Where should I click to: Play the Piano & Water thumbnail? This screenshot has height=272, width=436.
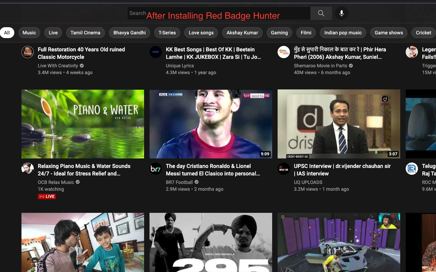point(83,124)
